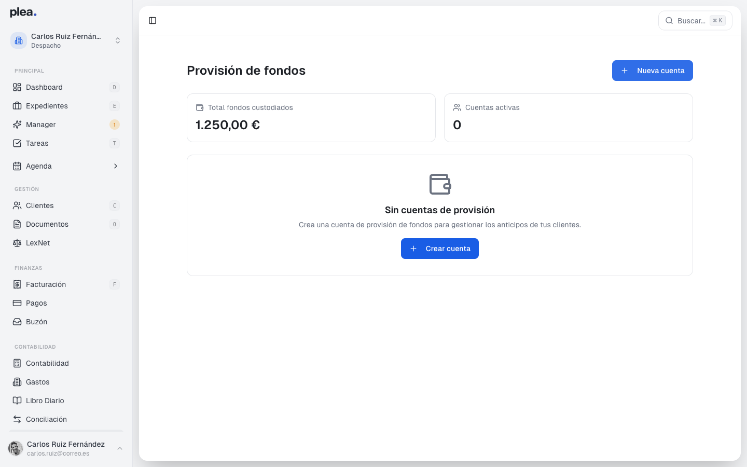Select Gastos in the sidebar
Image resolution: width=747 pixels, height=467 pixels.
click(x=36, y=382)
